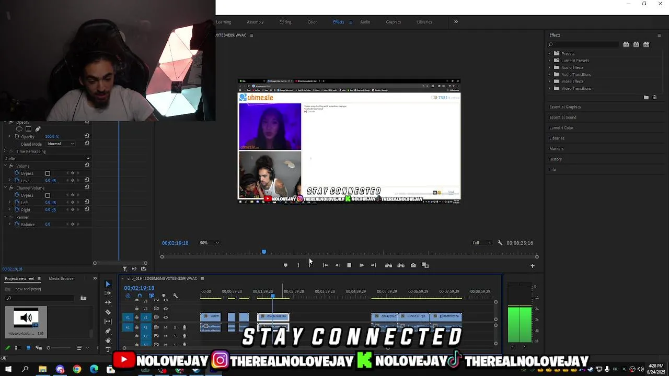Toggle Level animation stopwatch

tap(17, 180)
